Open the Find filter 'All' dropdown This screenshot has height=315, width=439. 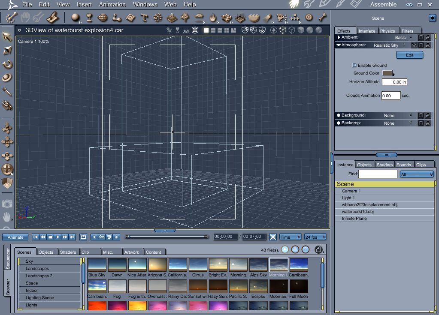(x=417, y=174)
